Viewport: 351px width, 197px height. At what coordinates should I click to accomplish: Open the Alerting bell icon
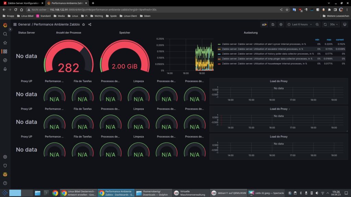click(5, 69)
